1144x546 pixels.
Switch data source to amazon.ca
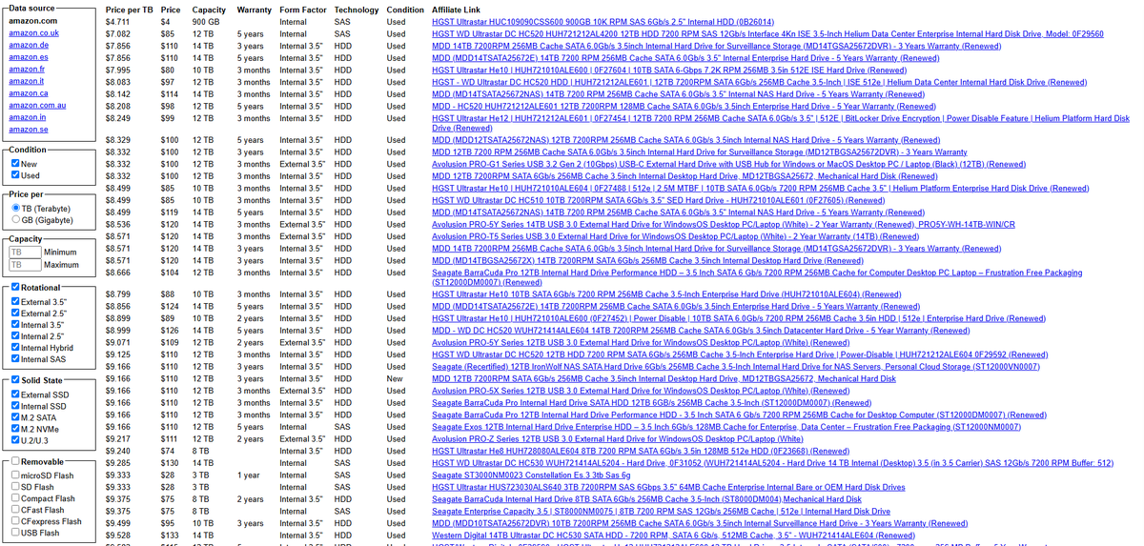point(29,93)
